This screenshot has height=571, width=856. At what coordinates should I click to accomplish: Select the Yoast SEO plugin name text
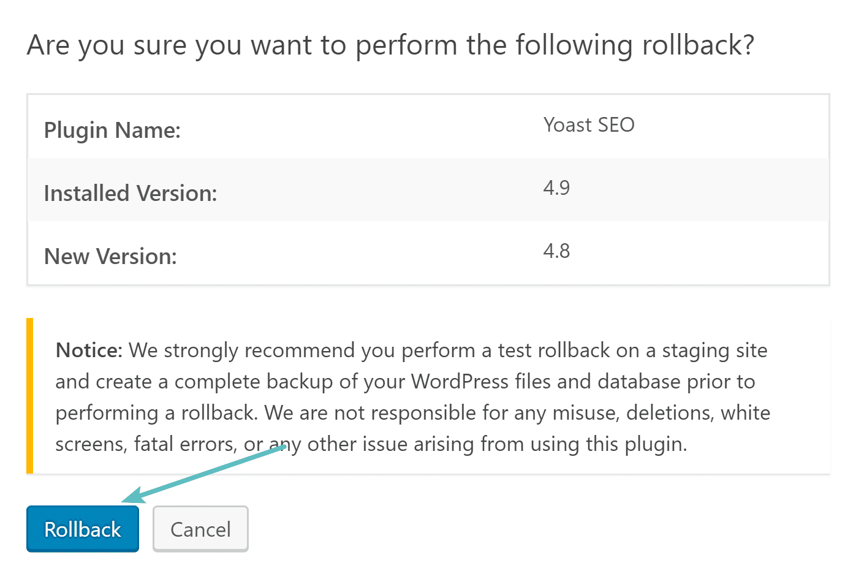pyautogui.click(x=589, y=124)
